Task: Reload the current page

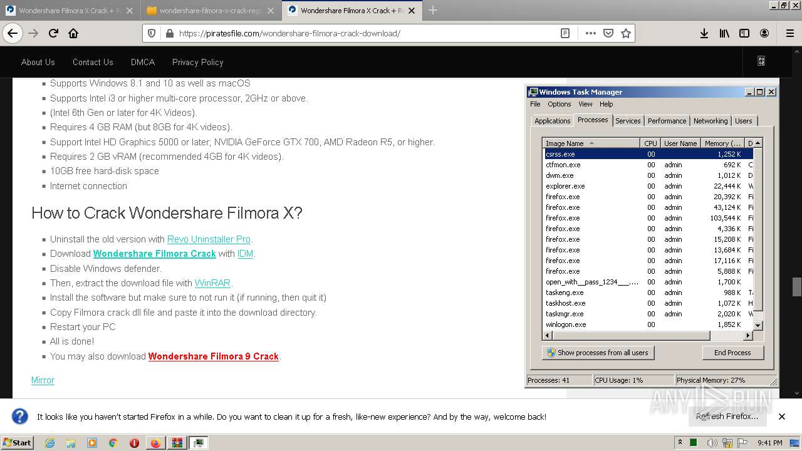Action: pyautogui.click(x=53, y=33)
